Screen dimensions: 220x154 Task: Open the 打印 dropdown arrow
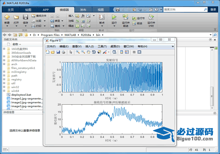[x=45, y=26]
